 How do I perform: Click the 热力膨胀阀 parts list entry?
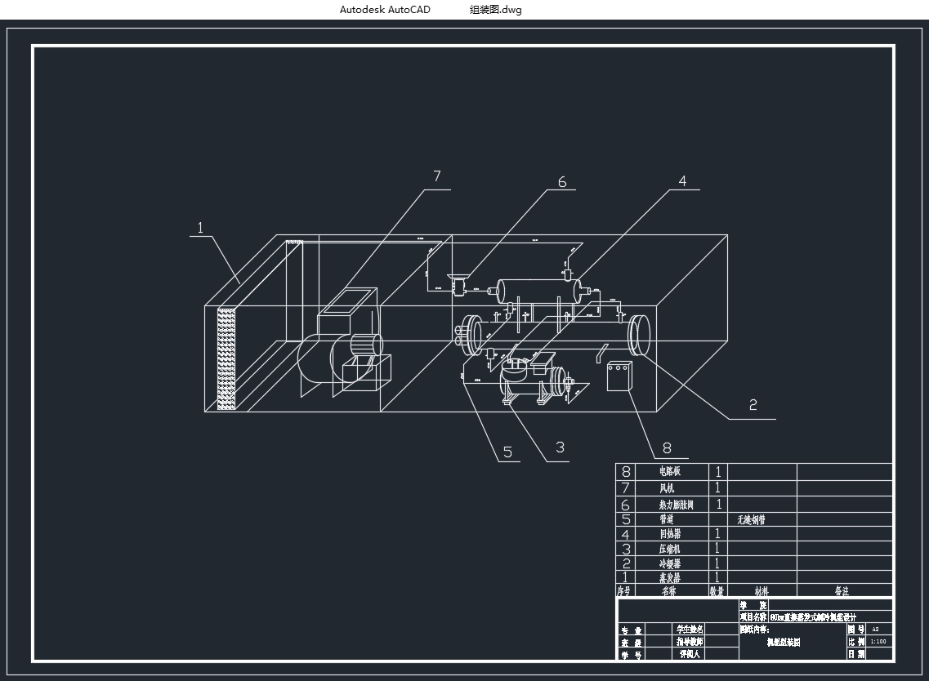pos(675,505)
